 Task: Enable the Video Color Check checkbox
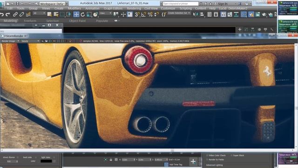(207, 155)
